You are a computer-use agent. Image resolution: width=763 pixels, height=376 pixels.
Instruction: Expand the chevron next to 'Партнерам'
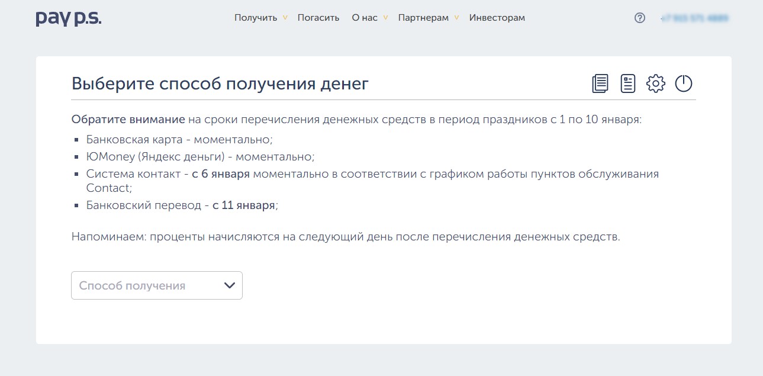[456, 18]
